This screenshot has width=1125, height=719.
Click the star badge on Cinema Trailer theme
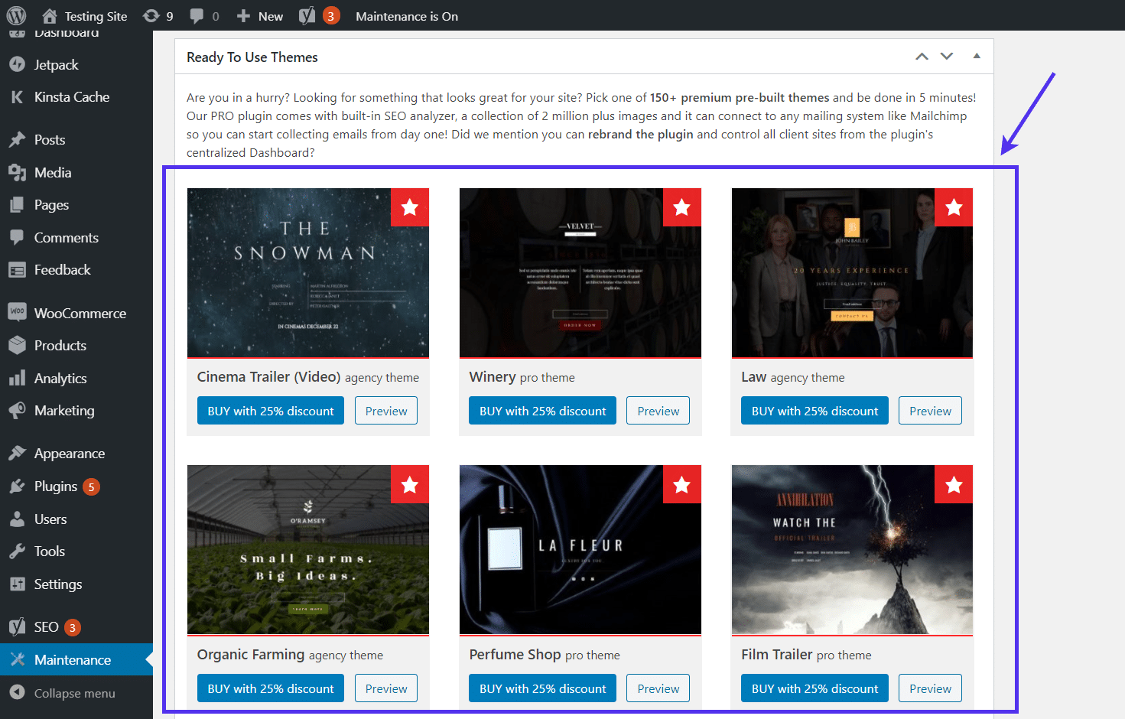click(410, 207)
